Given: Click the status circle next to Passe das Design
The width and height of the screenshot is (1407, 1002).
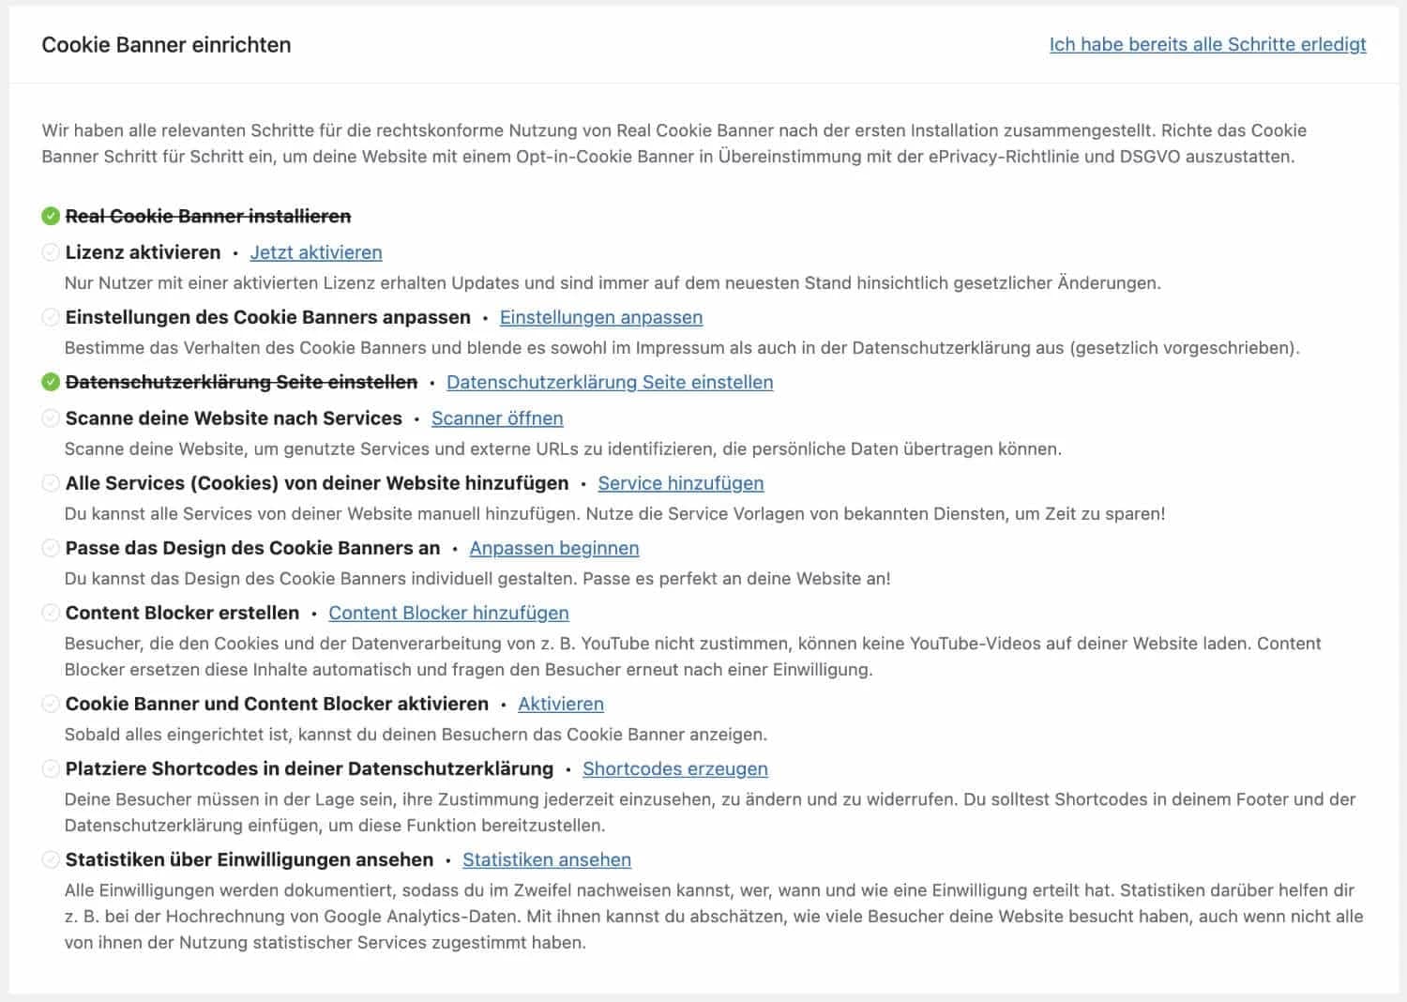Looking at the screenshot, I should click(x=51, y=548).
